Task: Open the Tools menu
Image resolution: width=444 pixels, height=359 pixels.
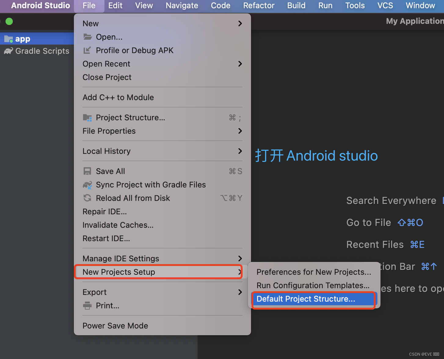Action: click(355, 5)
